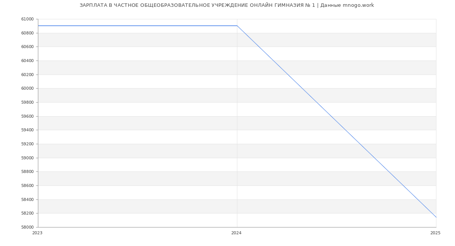455x246 pixels.
Task: Click the 59800 y-axis label
Action: (x=27, y=103)
